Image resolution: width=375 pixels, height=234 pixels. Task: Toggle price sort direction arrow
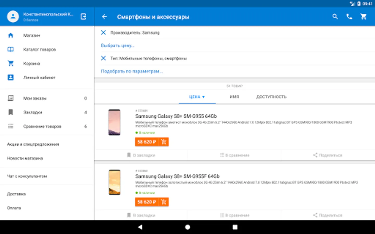coord(203,97)
